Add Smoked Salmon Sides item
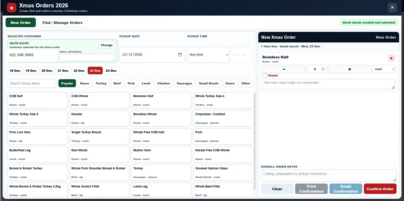The image size is (404, 201). tap(223, 173)
